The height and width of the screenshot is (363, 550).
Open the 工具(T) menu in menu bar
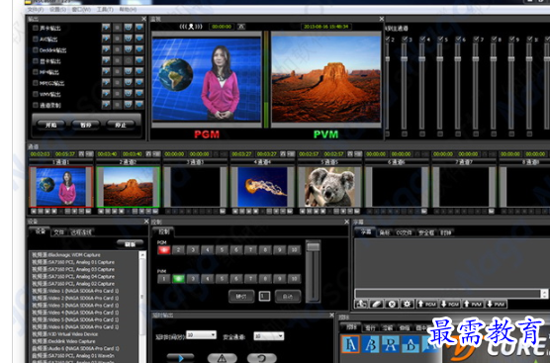[105, 9]
